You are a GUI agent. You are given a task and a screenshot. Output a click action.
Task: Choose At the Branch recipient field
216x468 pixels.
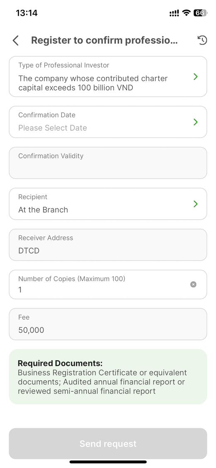pos(108,204)
